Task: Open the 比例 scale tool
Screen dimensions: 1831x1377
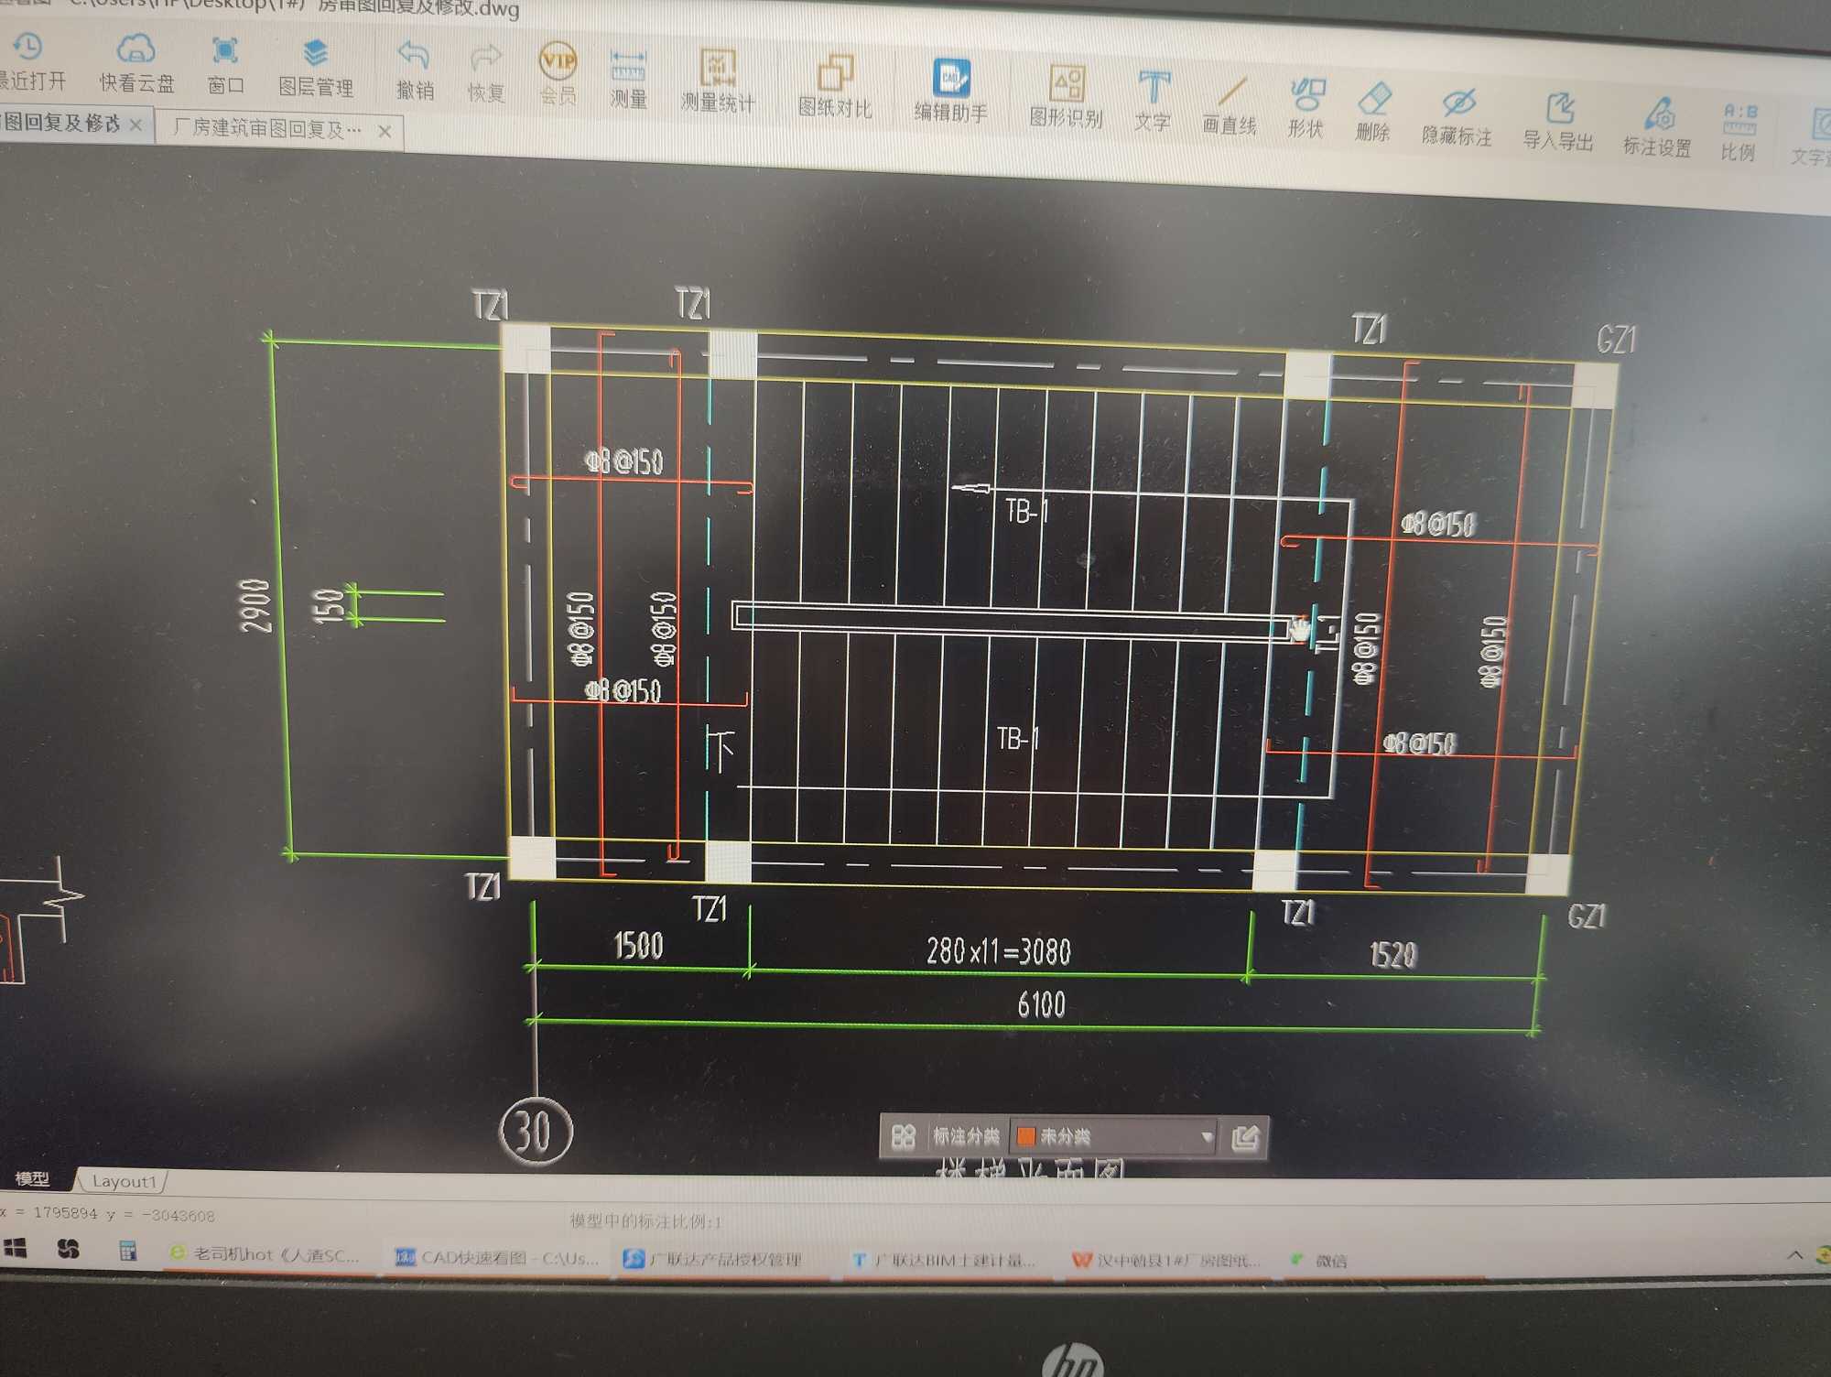Action: 1739,132
